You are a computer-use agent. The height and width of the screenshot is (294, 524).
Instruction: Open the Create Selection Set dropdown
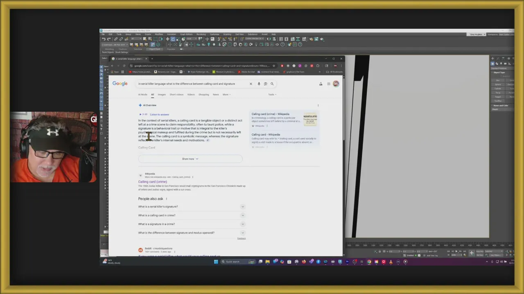[x=255, y=39]
